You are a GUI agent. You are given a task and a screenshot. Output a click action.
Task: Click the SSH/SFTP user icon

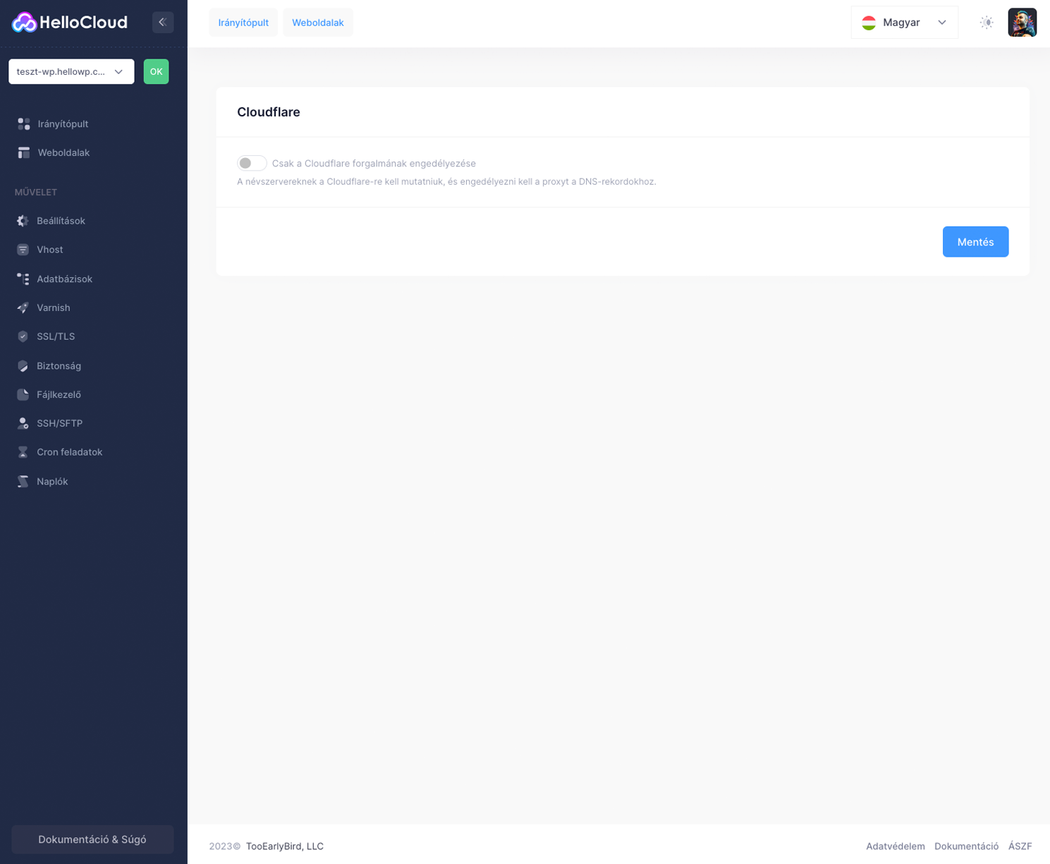[x=23, y=423]
